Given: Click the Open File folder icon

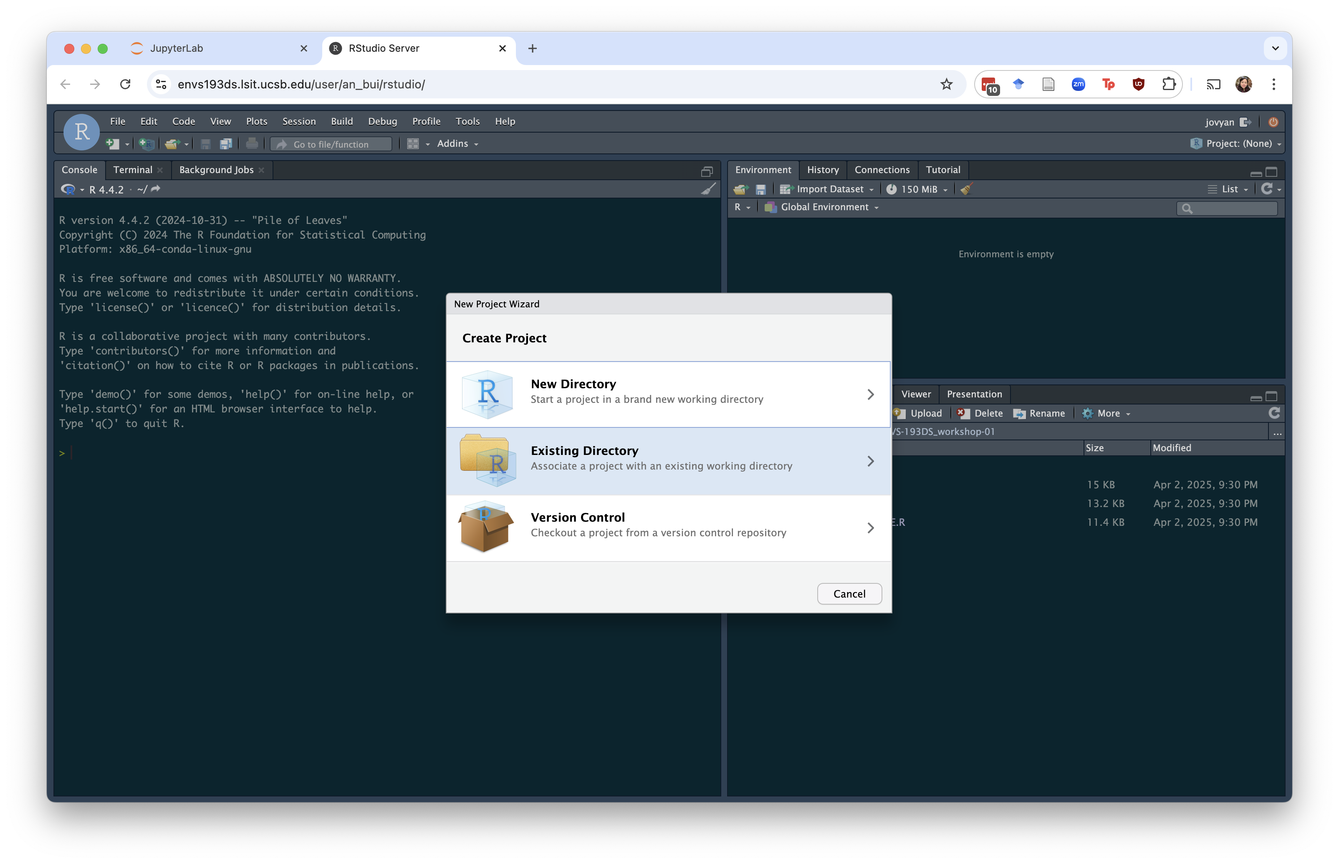Looking at the screenshot, I should click(172, 144).
